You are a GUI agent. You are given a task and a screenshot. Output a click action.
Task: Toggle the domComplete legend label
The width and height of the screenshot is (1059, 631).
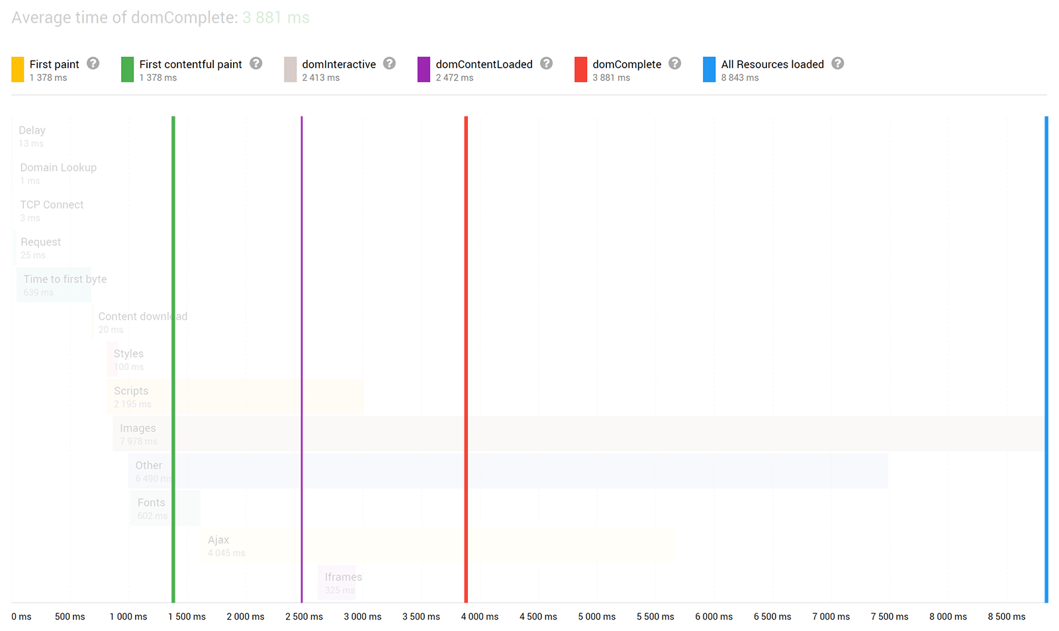(x=627, y=64)
